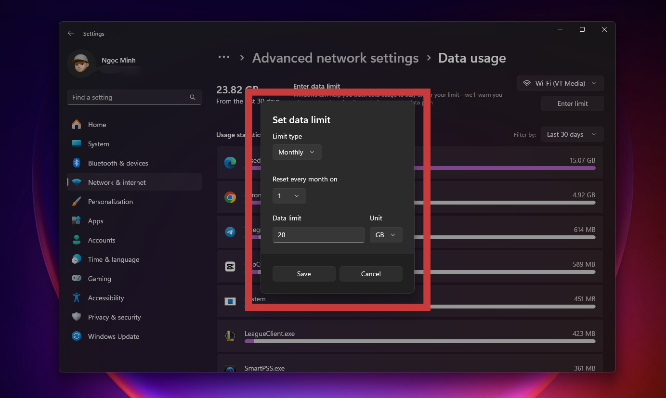Screen dimensions: 666x398
Task: Click the 15.07 GB usage value
Action: tap(582, 160)
